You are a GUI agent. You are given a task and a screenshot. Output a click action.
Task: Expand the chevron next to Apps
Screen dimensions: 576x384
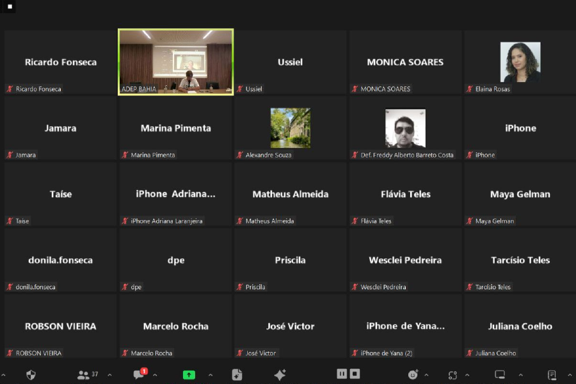[467, 375]
